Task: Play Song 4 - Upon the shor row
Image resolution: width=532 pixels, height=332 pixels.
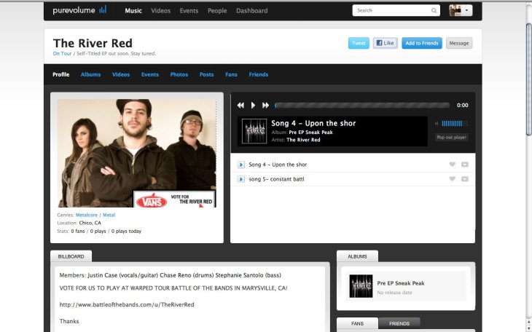Action: [241, 165]
